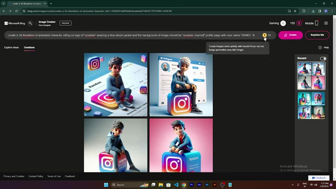View site information icon in address bar

24,11
